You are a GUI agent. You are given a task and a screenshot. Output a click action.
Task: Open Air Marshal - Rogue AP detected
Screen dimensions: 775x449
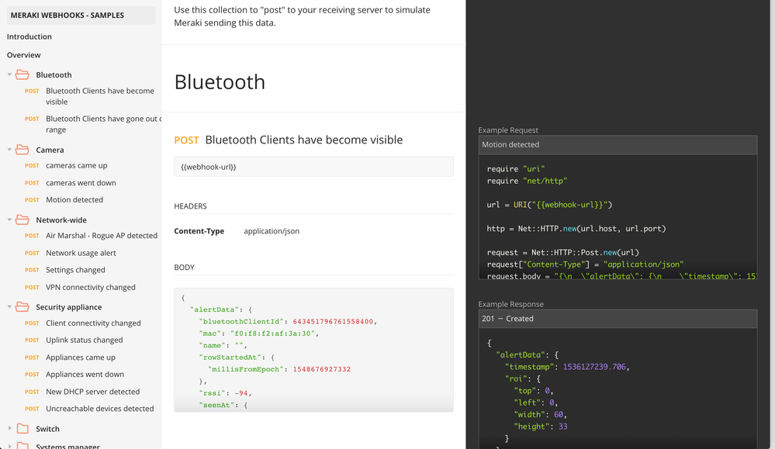pos(102,236)
